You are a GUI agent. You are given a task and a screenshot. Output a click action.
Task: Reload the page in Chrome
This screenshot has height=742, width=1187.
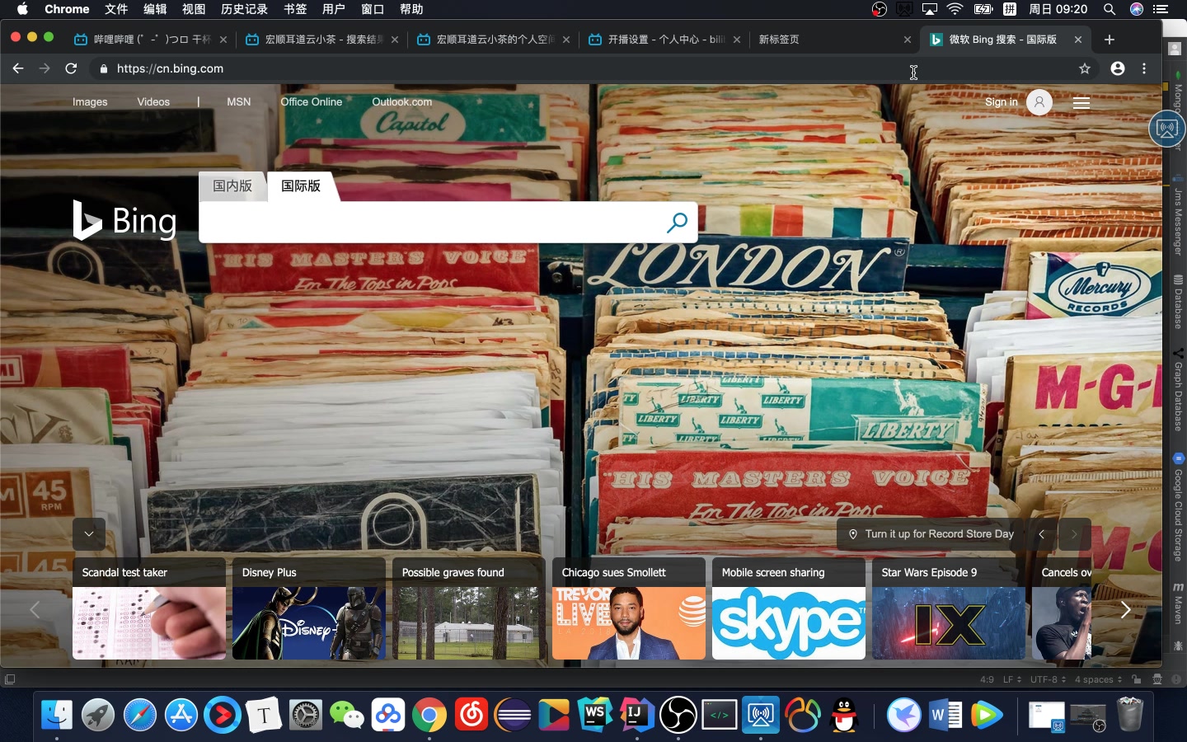(71, 68)
